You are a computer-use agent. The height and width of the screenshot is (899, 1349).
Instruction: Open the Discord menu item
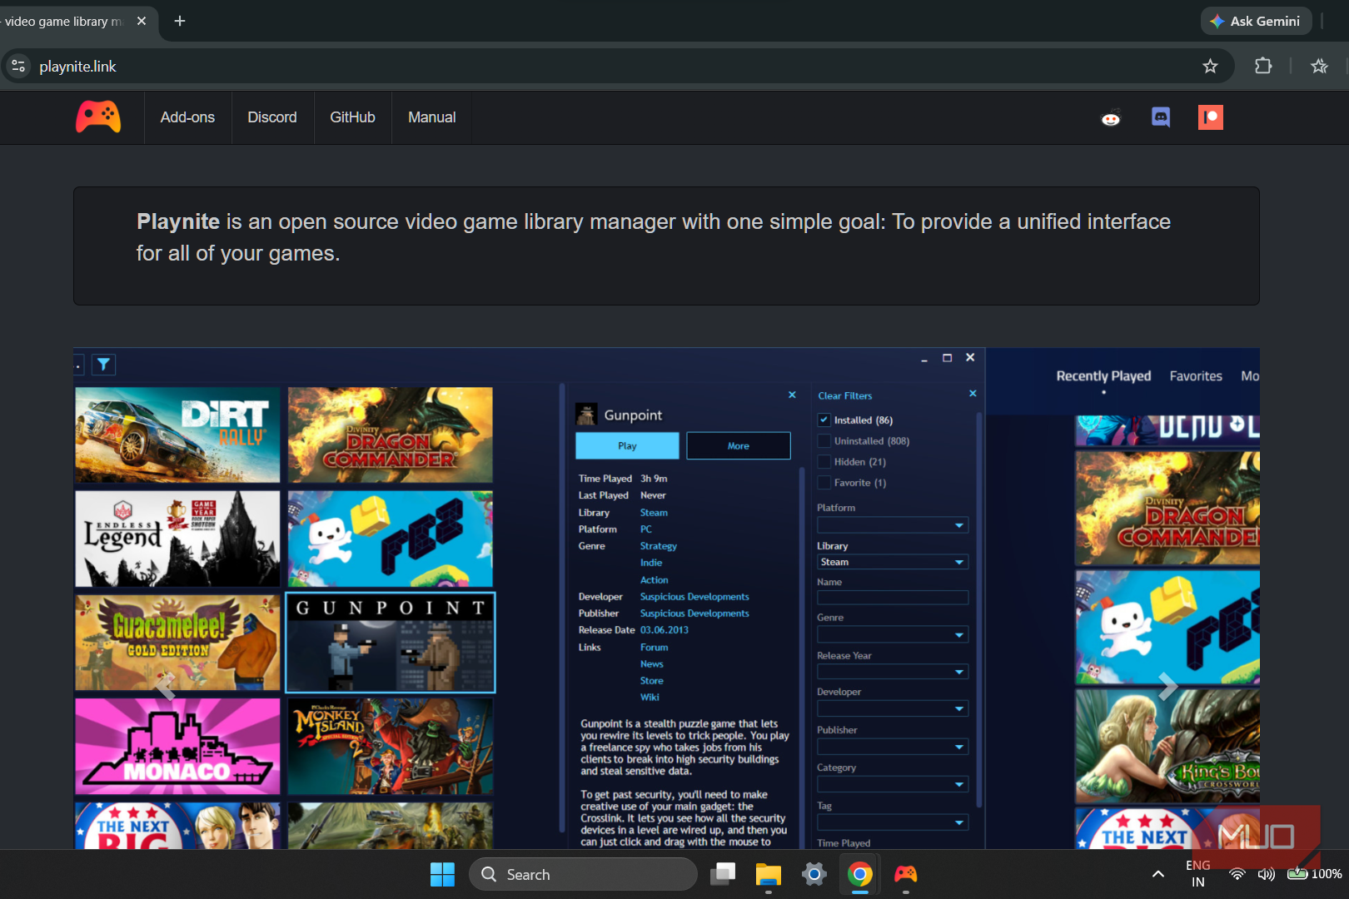tap(272, 117)
